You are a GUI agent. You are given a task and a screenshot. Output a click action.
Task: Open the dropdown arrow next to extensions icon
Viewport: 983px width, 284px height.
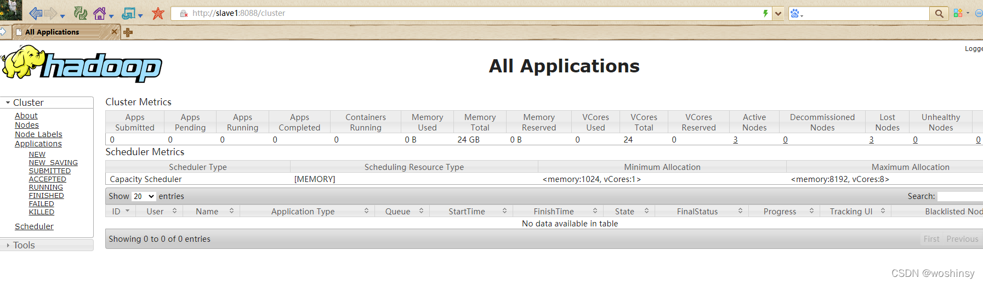tap(968, 13)
